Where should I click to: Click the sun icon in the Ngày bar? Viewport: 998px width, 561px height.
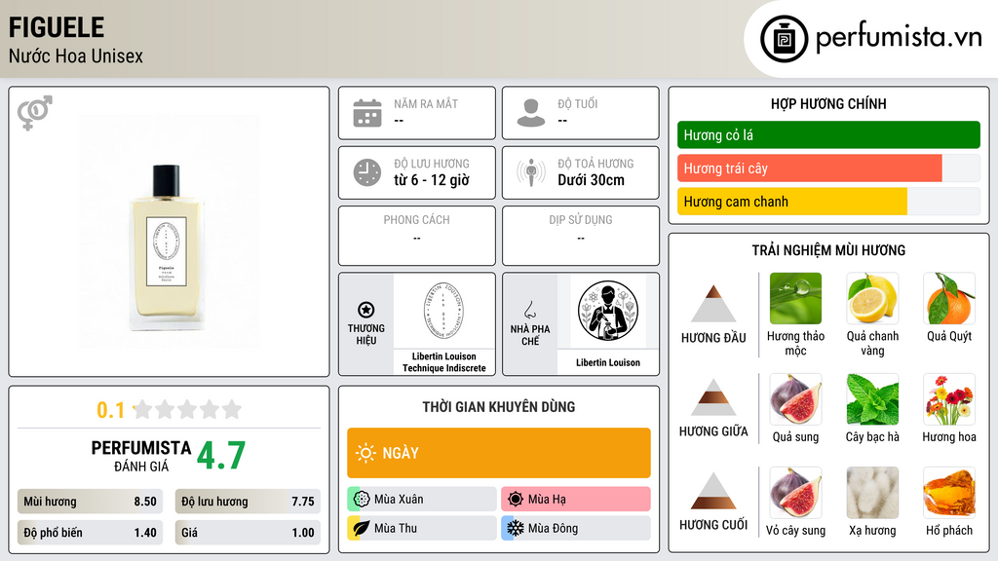[x=366, y=453]
